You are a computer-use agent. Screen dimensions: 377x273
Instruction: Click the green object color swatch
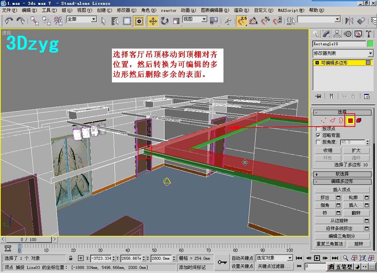pos(370,44)
